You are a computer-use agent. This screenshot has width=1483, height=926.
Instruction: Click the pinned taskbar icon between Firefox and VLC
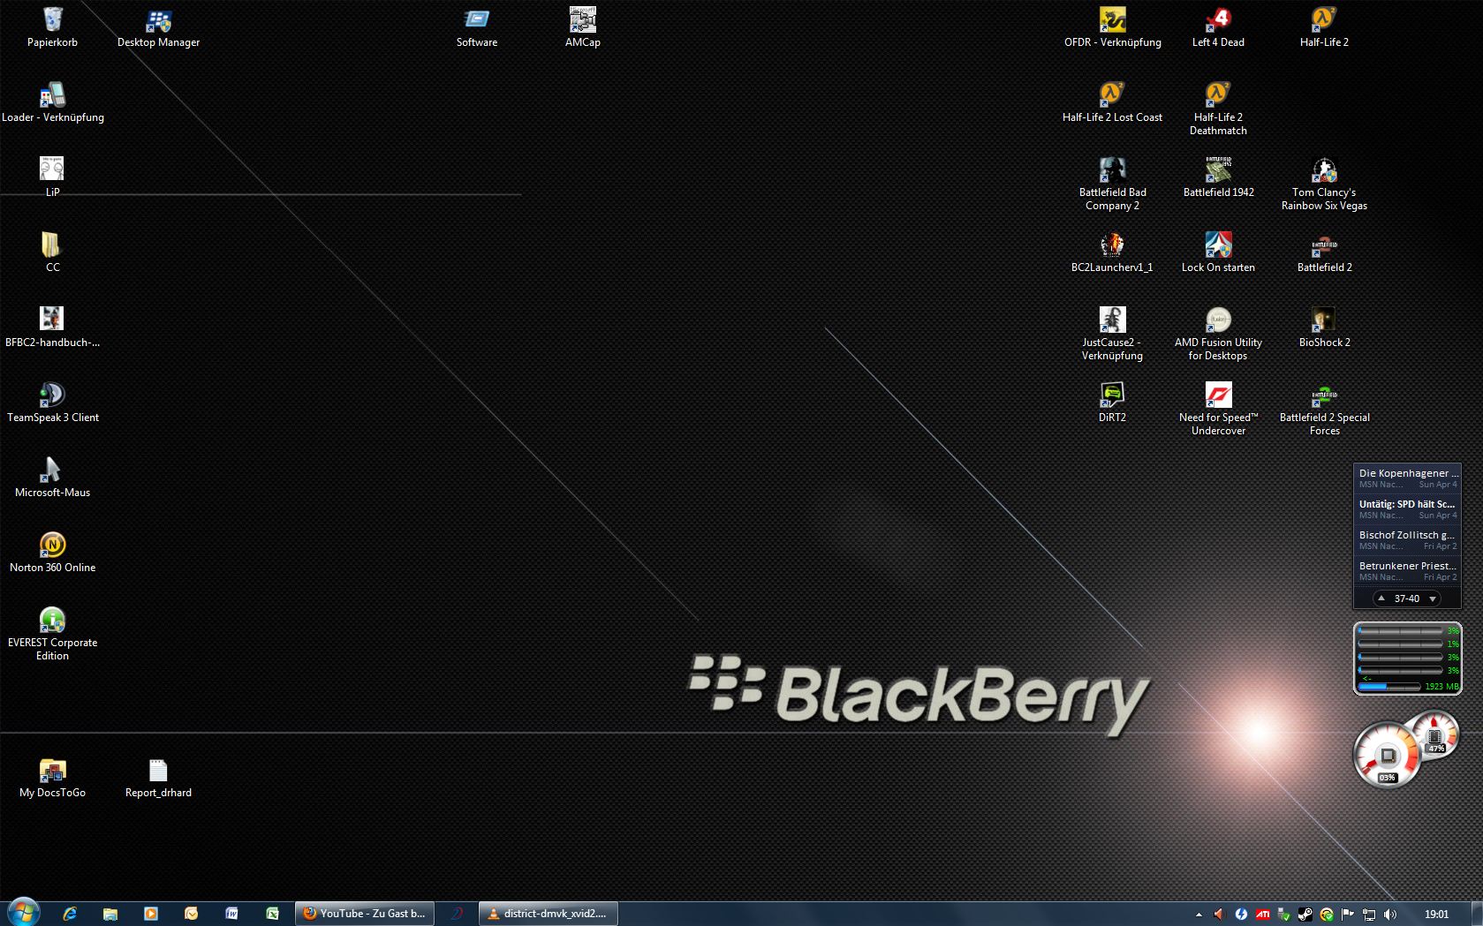coord(457,914)
